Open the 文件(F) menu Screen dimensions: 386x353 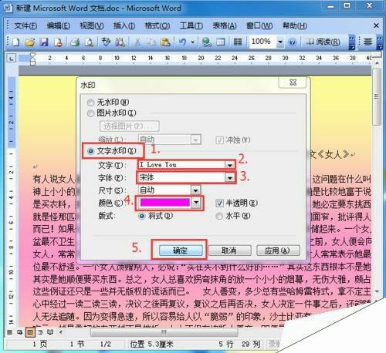(25, 25)
